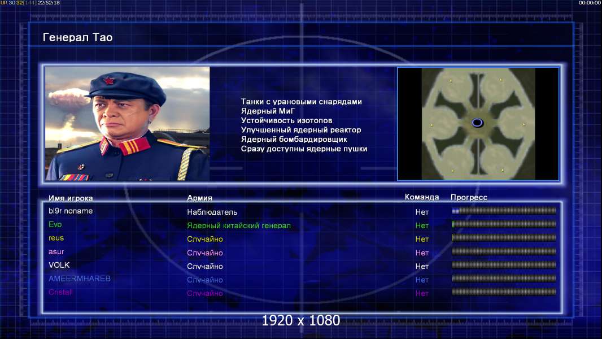Click the loading progress bar of bl9r noname
Viewport: 602px width, 339px height.
504,211
